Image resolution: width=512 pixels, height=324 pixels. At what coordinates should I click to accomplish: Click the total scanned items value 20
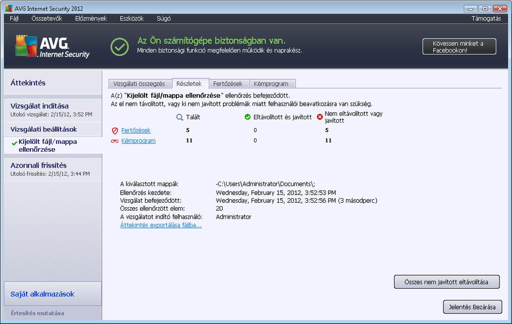click(x=219, y=209)
